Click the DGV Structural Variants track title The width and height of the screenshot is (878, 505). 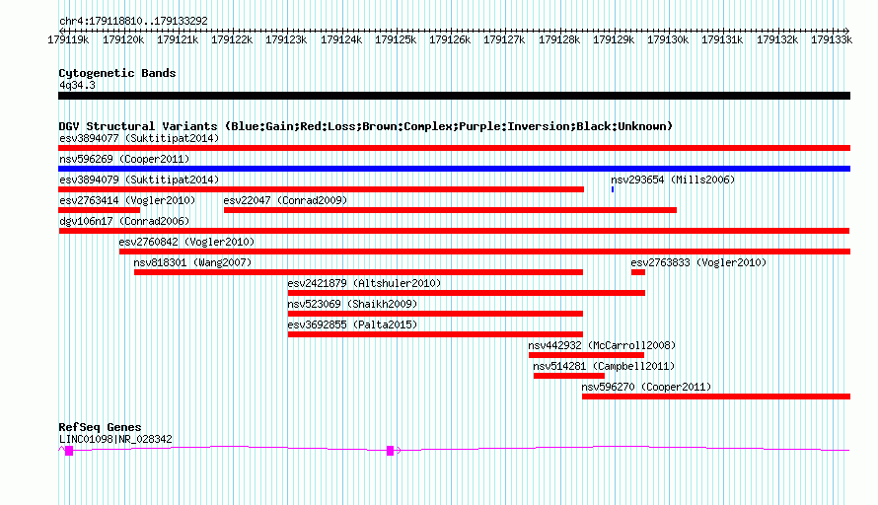[x=366, y=126]
